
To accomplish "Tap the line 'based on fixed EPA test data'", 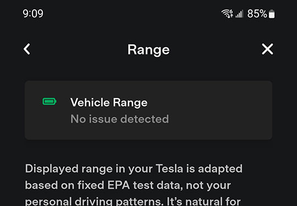I will coord(128,185).
